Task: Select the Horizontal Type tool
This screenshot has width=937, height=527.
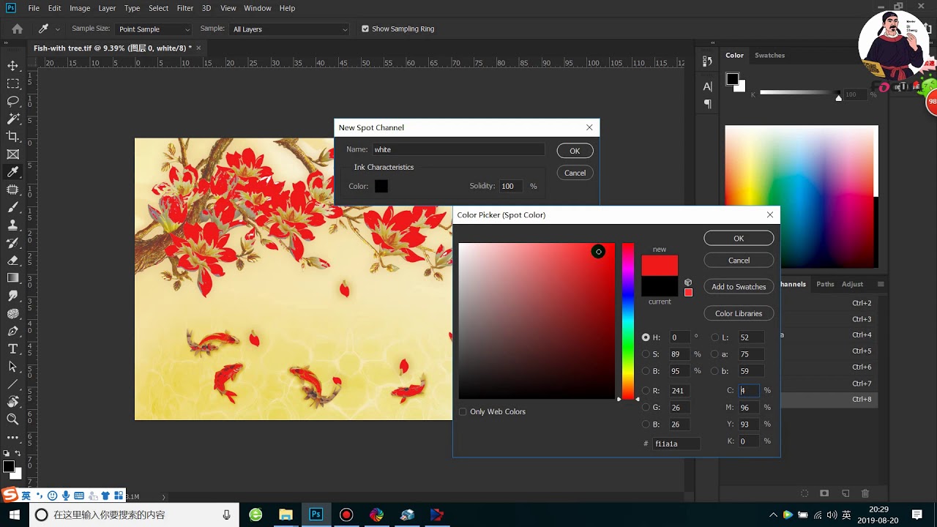Action: (12, 348)
